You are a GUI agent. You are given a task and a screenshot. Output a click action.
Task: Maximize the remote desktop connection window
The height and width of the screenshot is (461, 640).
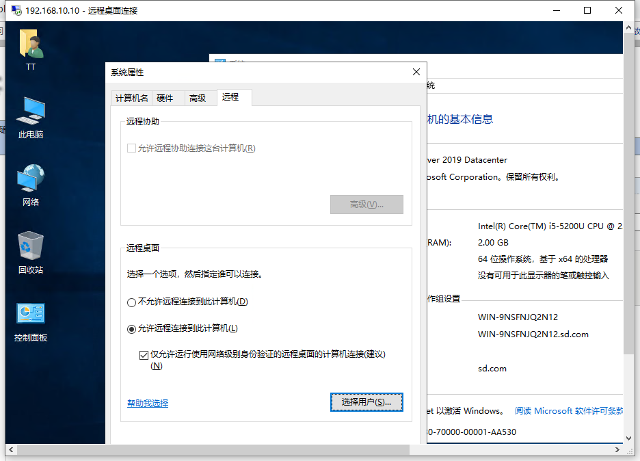(587, 10)
